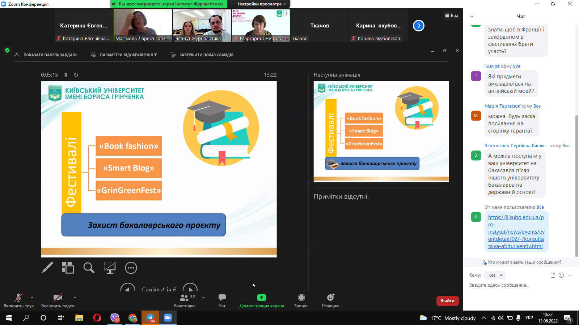Turn on camera with Включить видео
This screenshot has height=325, width=579.
tap(58, 300)
